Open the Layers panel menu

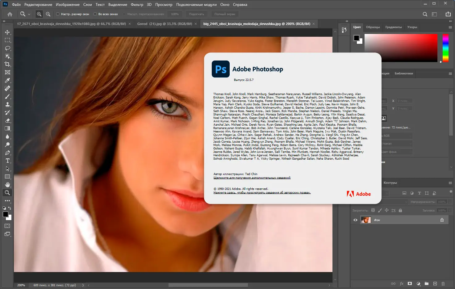point(450,182)
